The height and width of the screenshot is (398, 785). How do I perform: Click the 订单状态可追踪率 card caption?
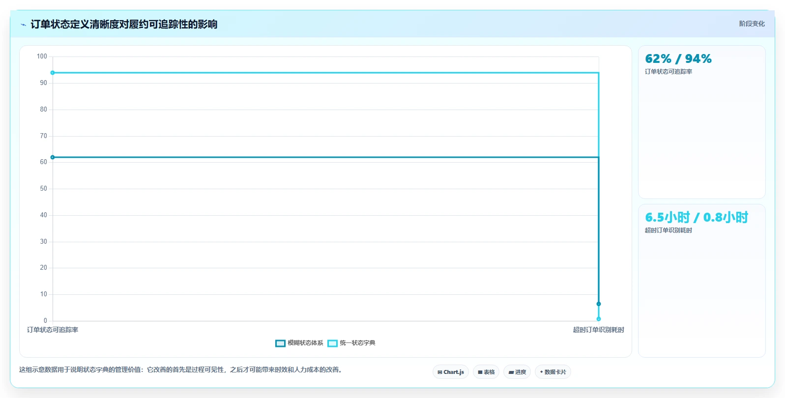tap(669, 72)
